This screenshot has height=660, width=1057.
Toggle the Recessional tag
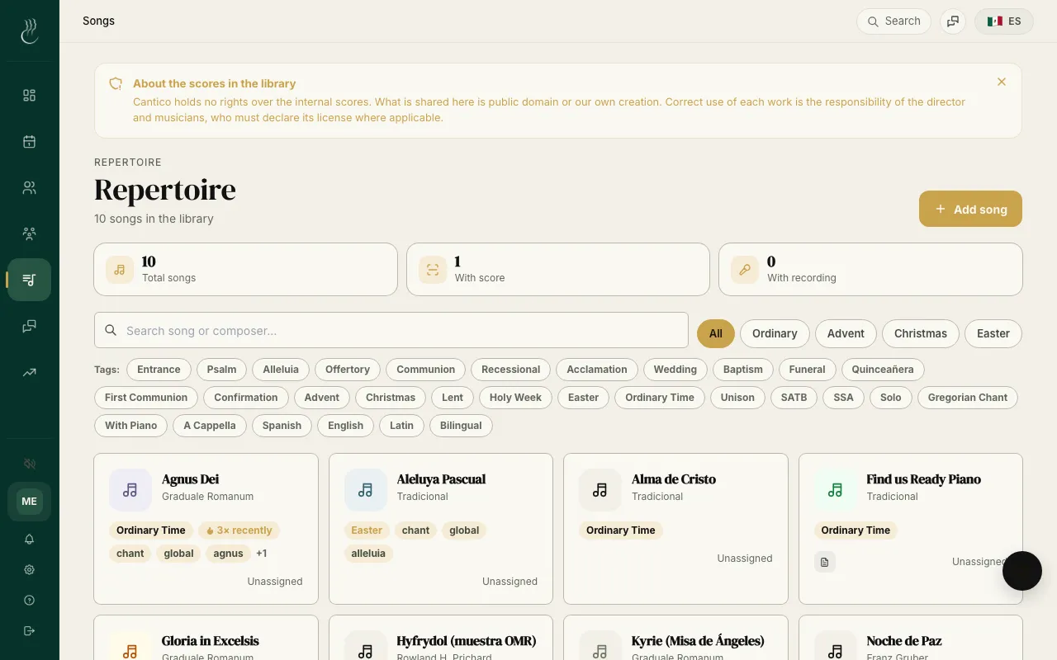coord(511,370)
